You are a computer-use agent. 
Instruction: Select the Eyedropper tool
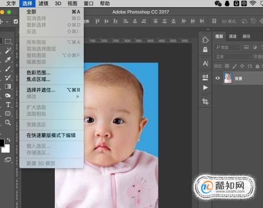click(8, 59)
